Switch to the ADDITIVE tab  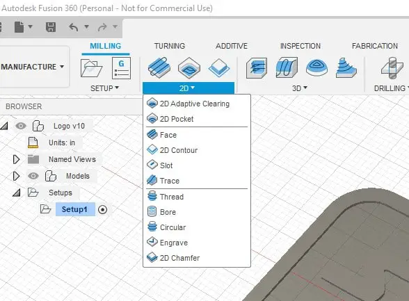pos(232,46)
